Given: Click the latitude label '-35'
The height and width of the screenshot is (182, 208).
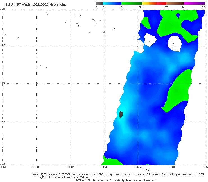Looking at the screenshot, I should pos(3,122).
